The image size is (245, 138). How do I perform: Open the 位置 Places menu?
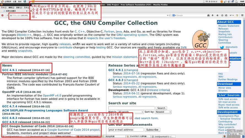tap(15, 1)
